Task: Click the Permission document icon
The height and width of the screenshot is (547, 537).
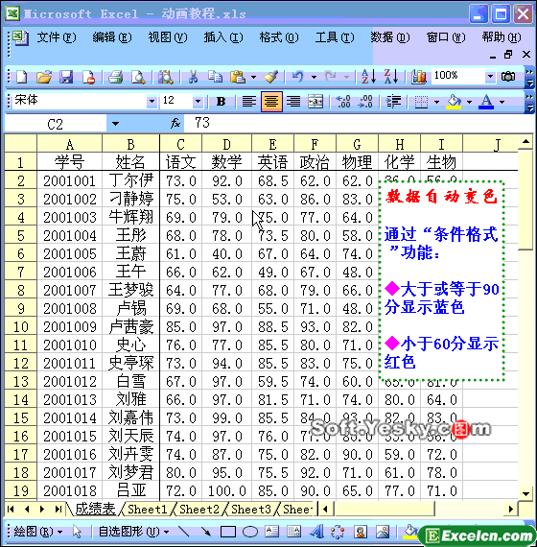Action: coord(88,77)
